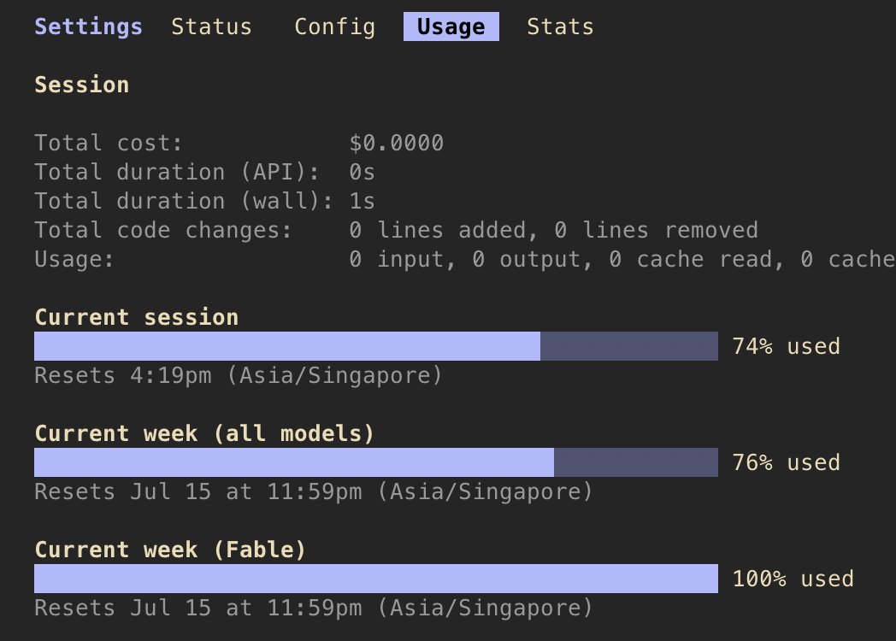896x641 pixels.
Task: Select the Total cost $0.0000 value
Action: (397, 143)
